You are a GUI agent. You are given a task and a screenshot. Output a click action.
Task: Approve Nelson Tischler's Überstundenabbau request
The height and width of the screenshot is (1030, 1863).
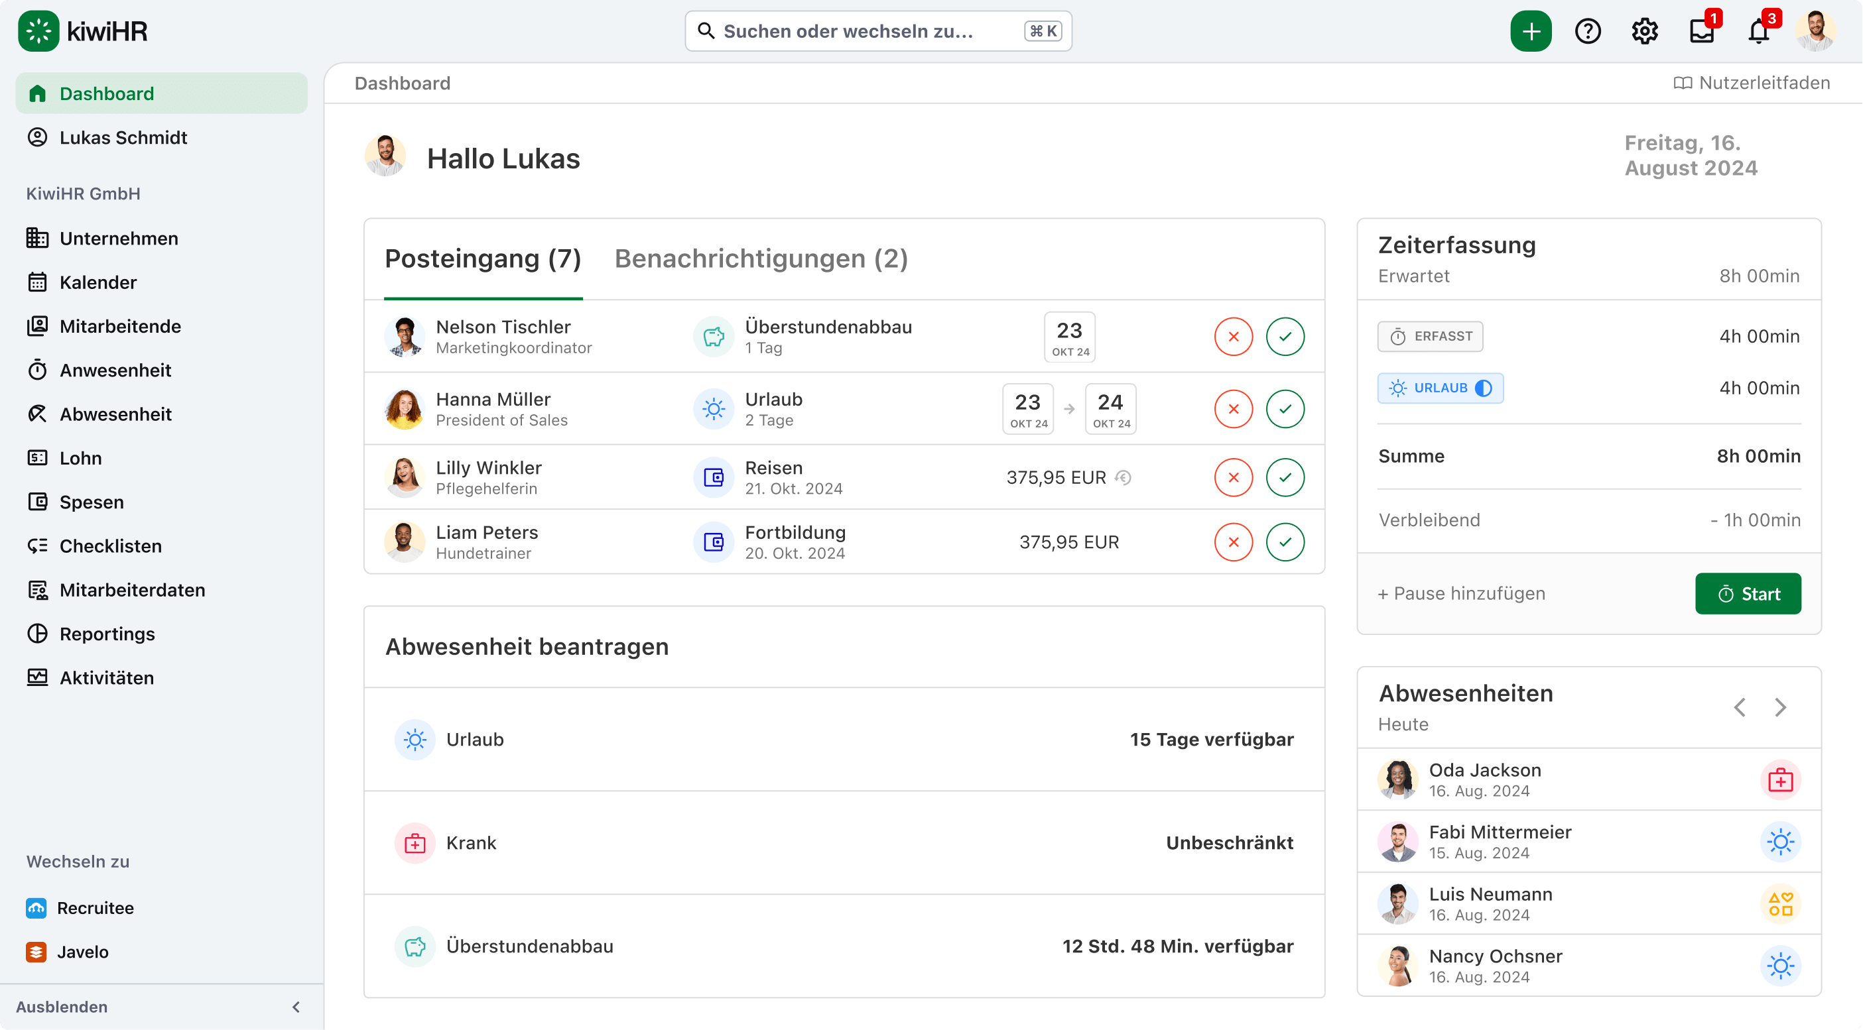1285,336
